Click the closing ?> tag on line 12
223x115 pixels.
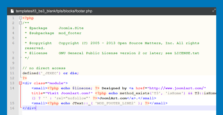[25, 78]
